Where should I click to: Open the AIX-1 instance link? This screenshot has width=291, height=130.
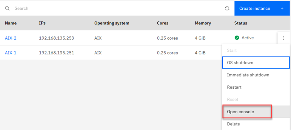coord(10,53)
